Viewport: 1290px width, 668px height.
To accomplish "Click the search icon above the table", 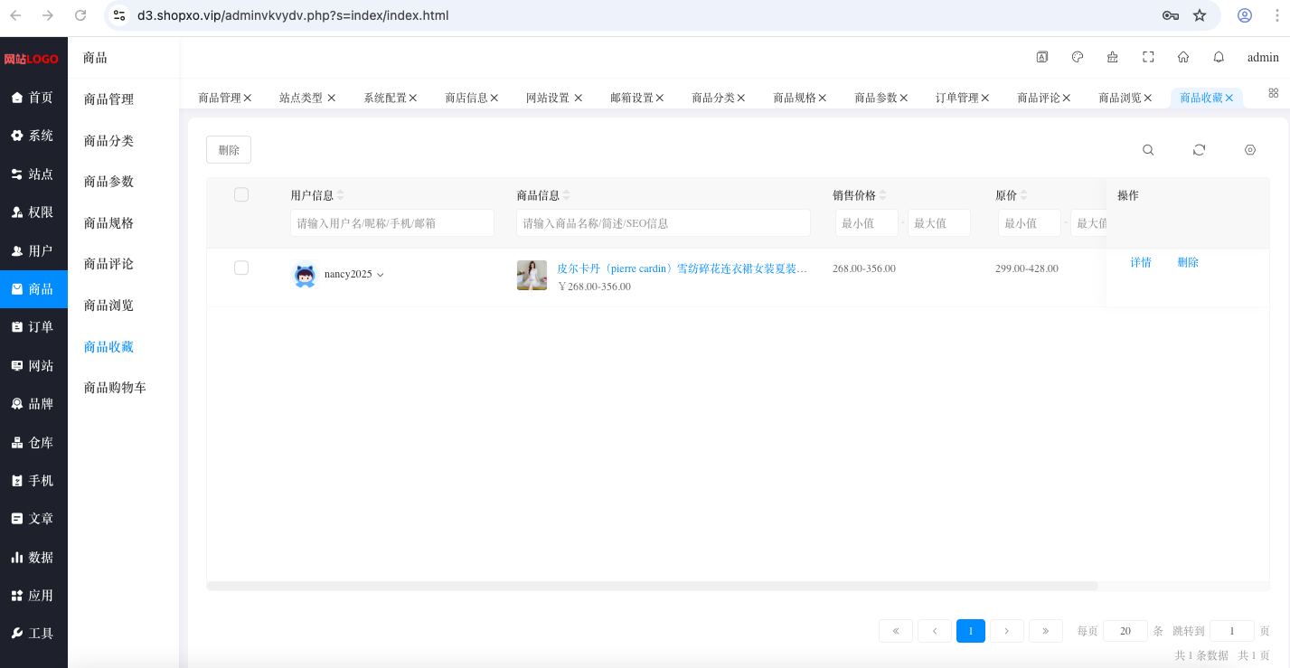I will [x=1148, y=150].
